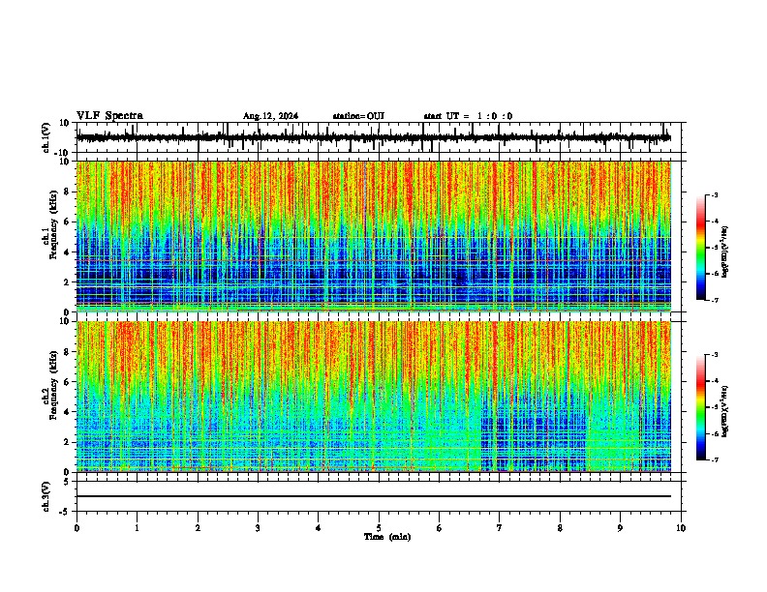Click the "ch.1(V)" vertical axis label
Screen dimensions: 767x592
46,137
